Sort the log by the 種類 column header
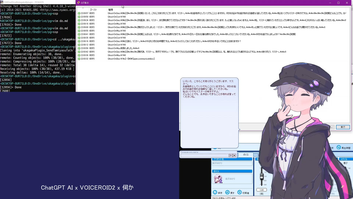The width and height of the screenshot is (353, 199). 111,10
